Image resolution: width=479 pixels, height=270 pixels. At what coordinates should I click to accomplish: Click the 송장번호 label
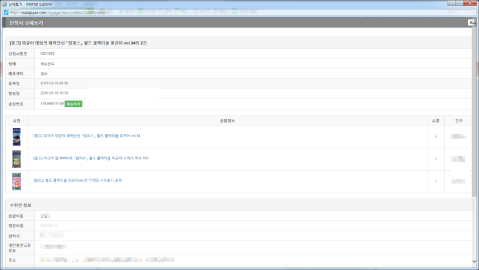(x=16, y=104)
